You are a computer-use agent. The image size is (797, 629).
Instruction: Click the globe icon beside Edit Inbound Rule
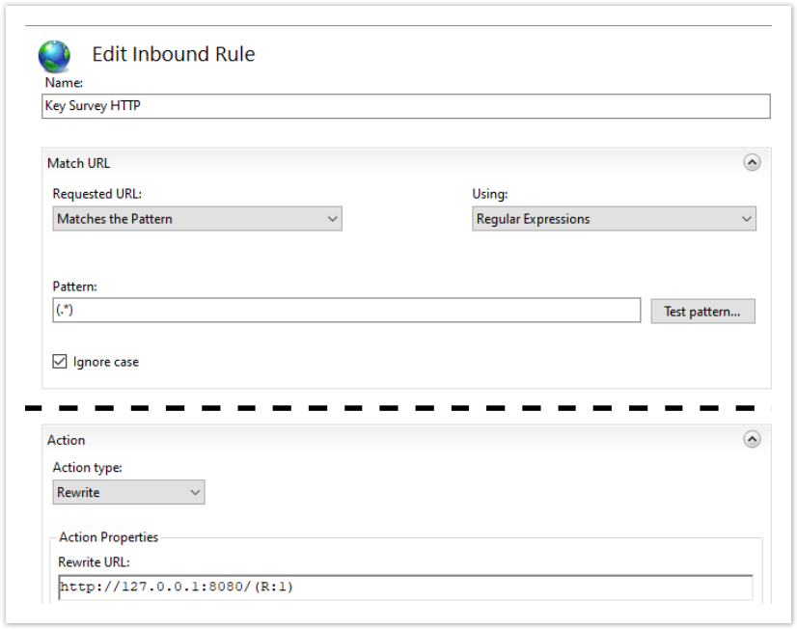tap(54, 56)
